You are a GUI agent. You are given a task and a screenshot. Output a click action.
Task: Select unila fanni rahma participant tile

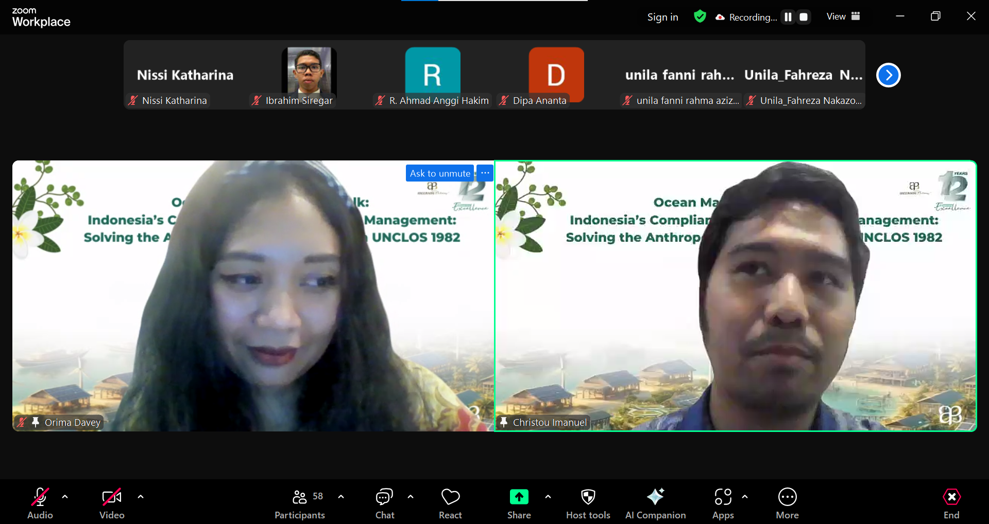point(680,75)
